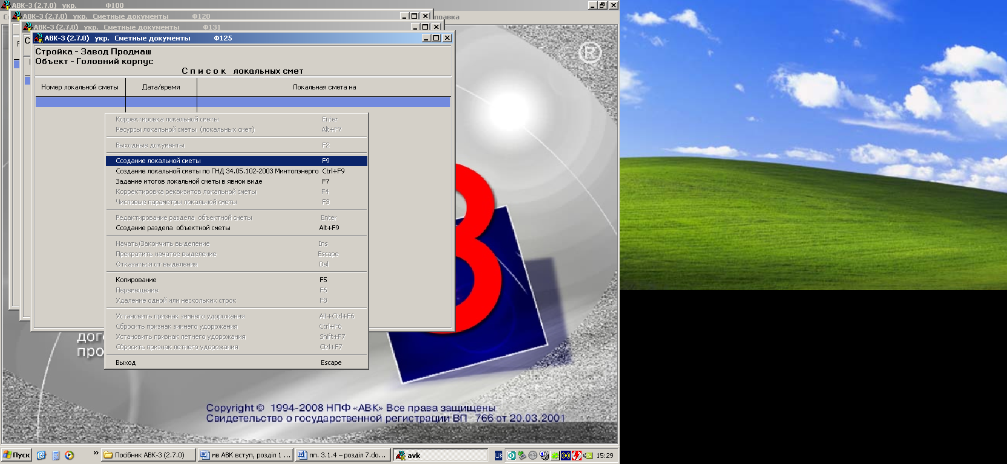
Task: Open Windows Media Player from quick launch
Action: pos(70,456)
